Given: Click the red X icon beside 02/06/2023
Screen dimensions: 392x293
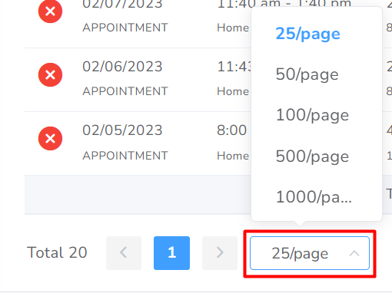Looking at the screenshot, I should [x=50, y=74].
